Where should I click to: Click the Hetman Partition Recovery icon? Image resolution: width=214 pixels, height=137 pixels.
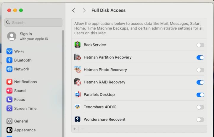tap(78, 57)
